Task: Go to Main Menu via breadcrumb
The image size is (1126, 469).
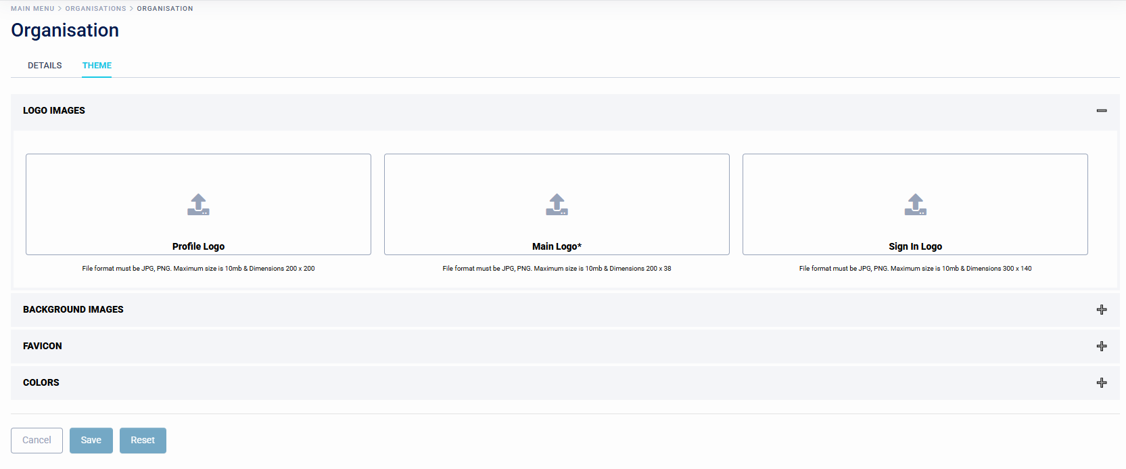Action: click(32, 9)
